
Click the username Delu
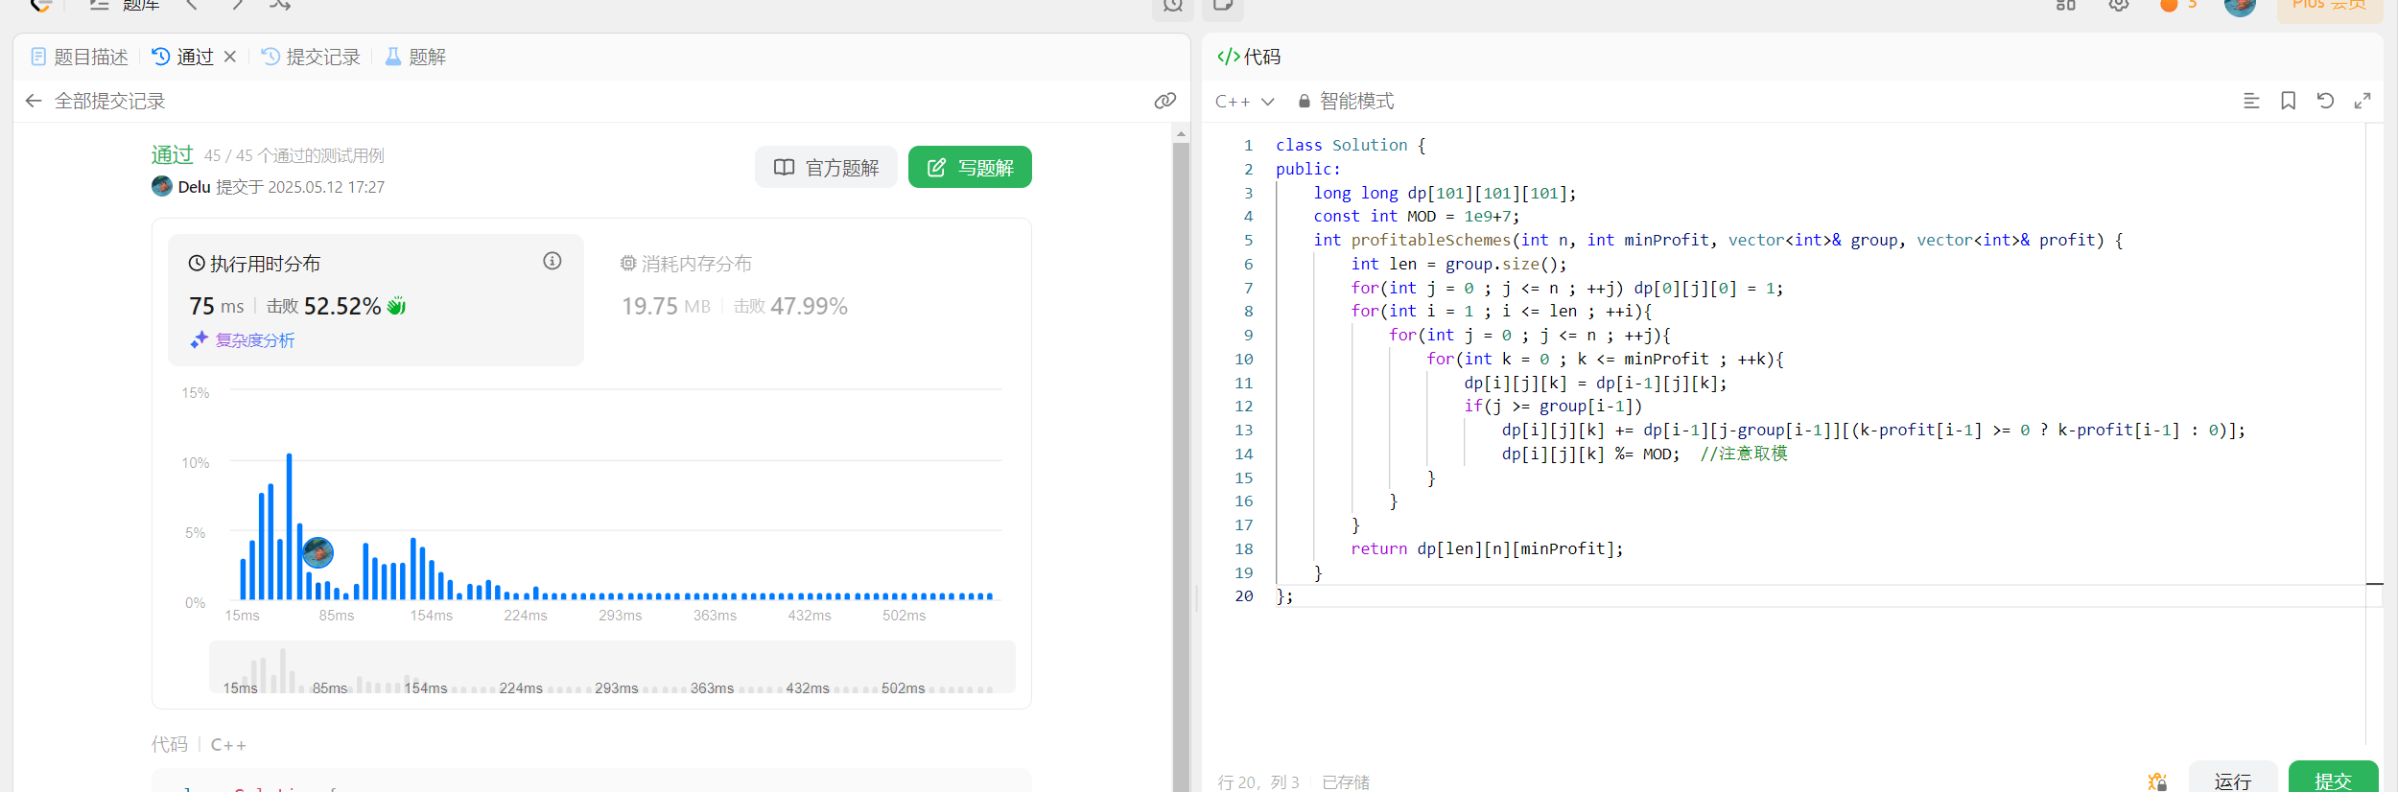pos(194,187)
